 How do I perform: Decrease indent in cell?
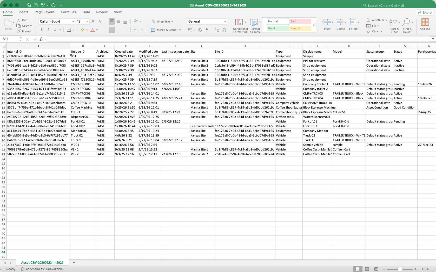pos(136,30)
